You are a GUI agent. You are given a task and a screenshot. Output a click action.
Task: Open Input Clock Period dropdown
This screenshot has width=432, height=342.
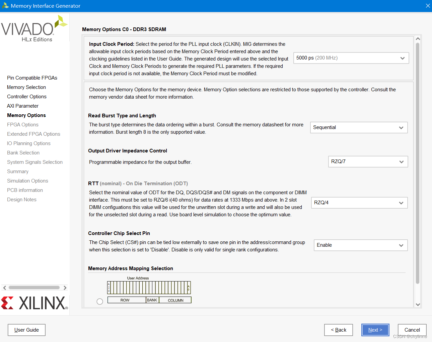pos(351,58)
